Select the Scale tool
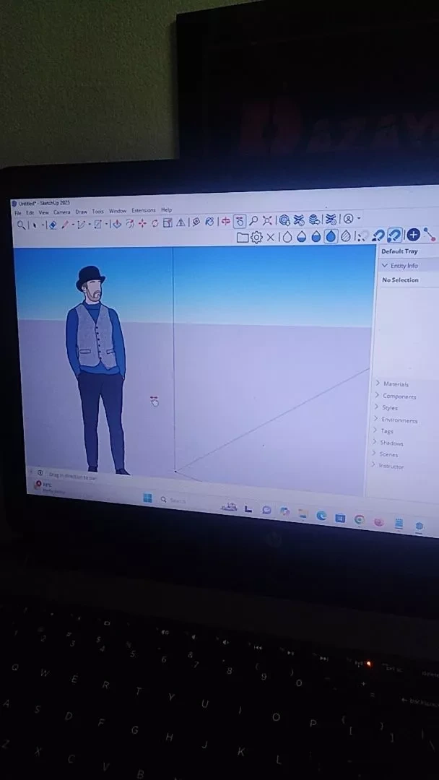This screenshot has height=780, width=439. click(168, 223)
